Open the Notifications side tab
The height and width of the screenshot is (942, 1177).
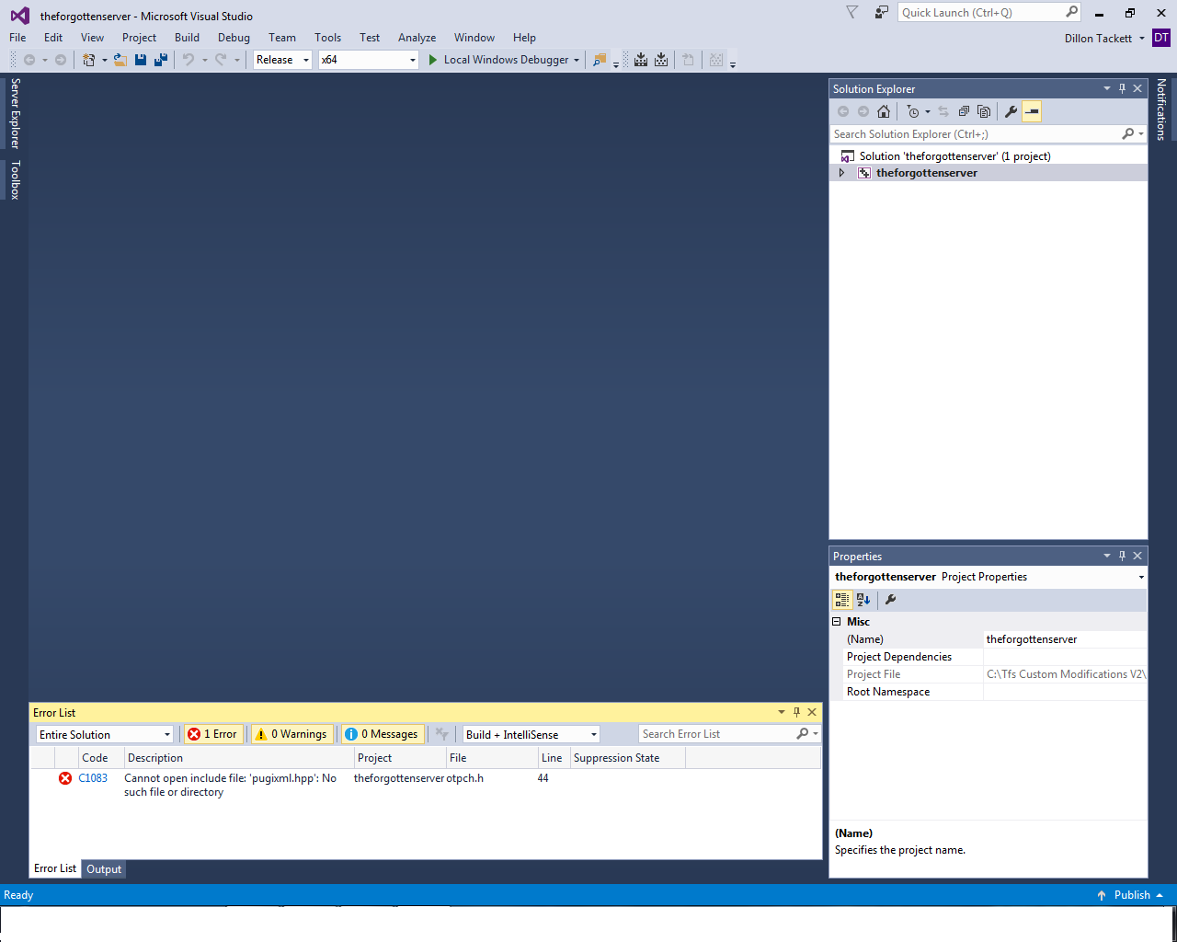point(1161,109)
